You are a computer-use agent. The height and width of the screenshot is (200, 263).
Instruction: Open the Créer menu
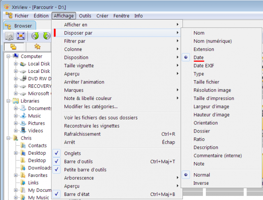coord(102,16)
